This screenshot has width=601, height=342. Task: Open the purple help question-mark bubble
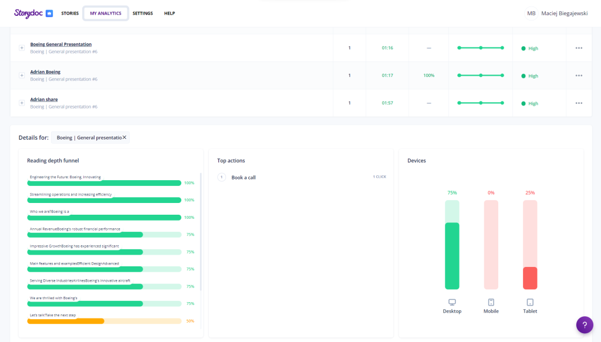click(585, 324)
